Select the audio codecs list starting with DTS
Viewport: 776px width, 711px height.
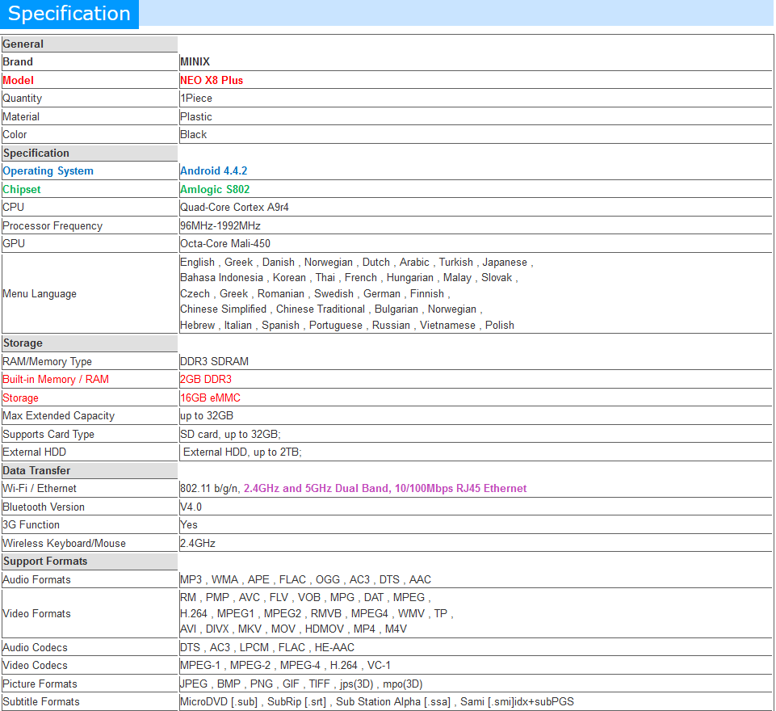[267, 648]
